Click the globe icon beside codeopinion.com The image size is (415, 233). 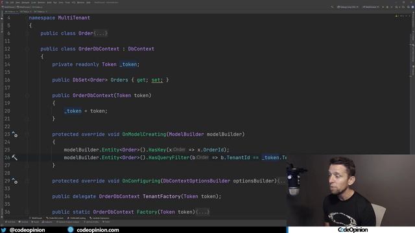pyautogui.click(x=71, y=230)
